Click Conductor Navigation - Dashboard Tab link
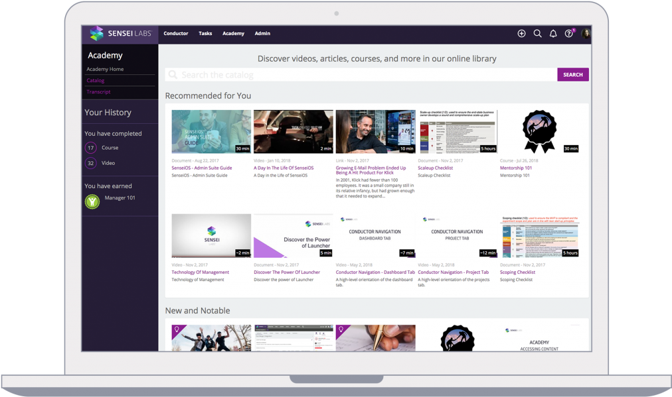 (x=375, y=272)
